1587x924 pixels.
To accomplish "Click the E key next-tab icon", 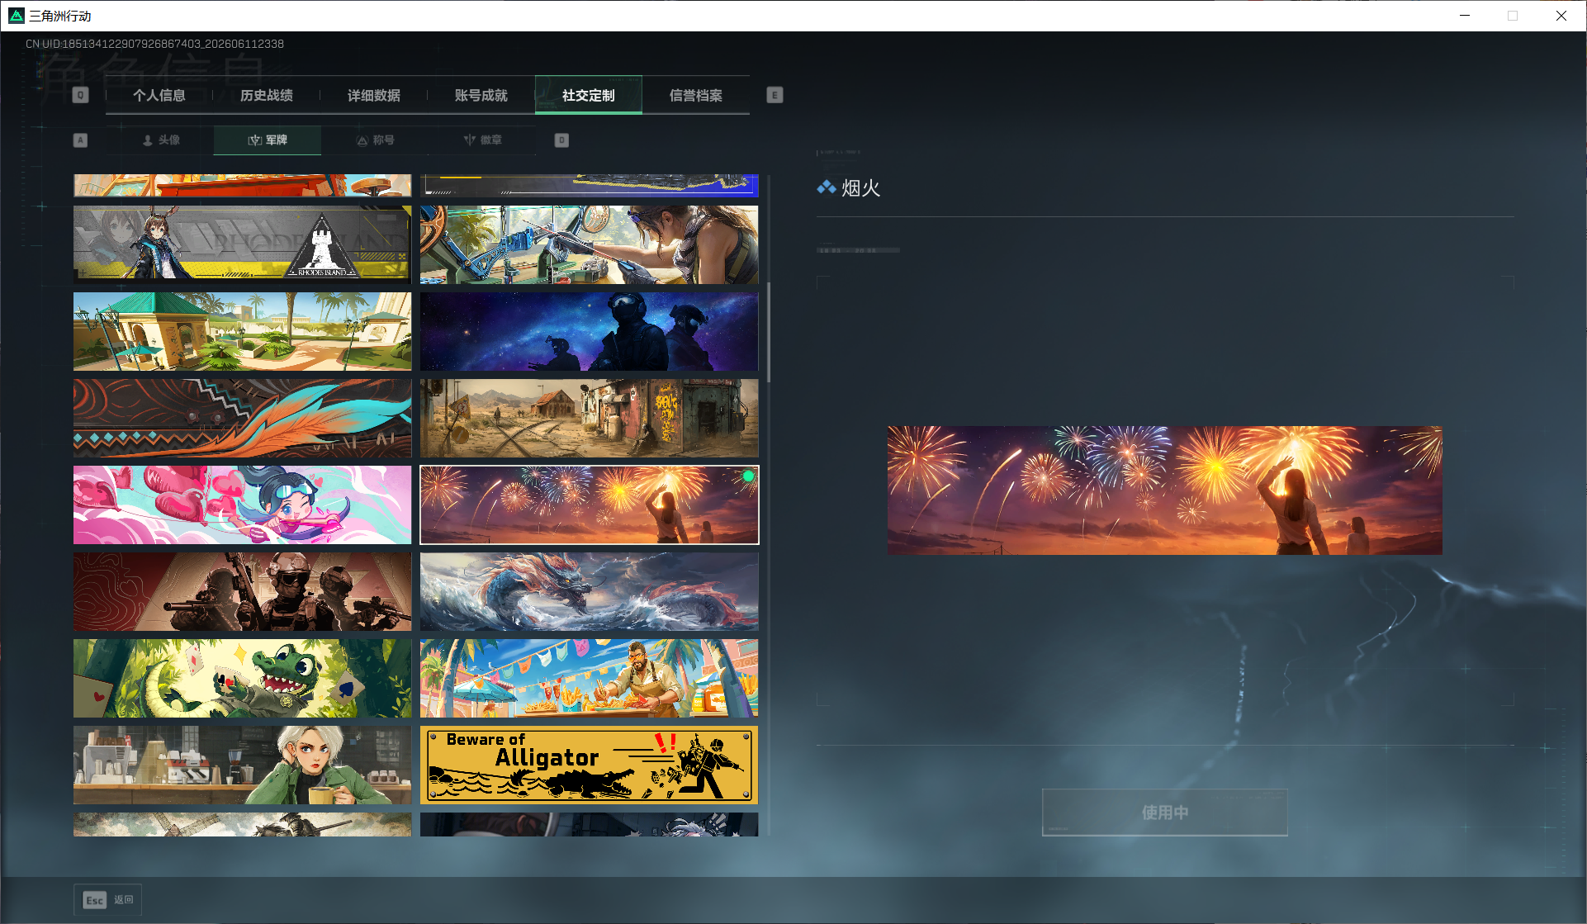I will click(x=775, y=95).
